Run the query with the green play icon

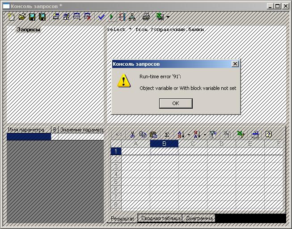111,17
